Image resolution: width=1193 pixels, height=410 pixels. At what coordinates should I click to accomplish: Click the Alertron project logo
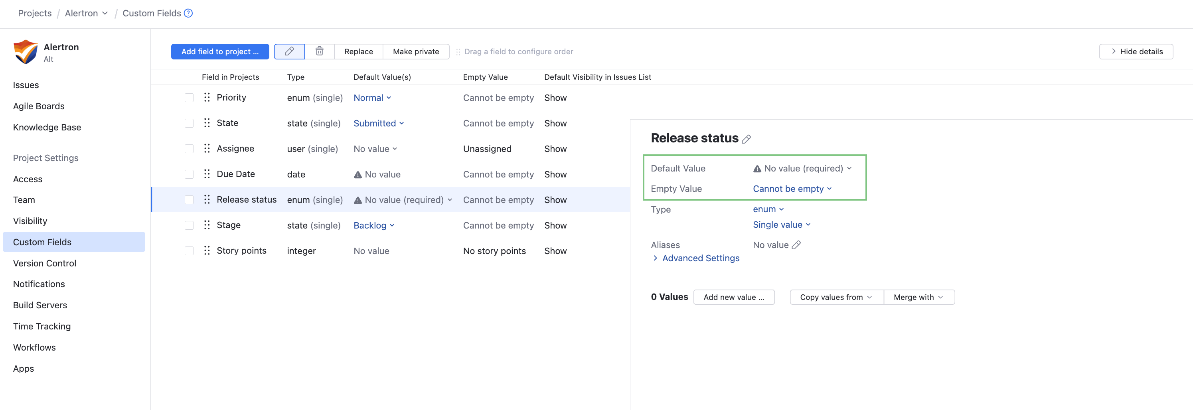[x=26, y=52]
